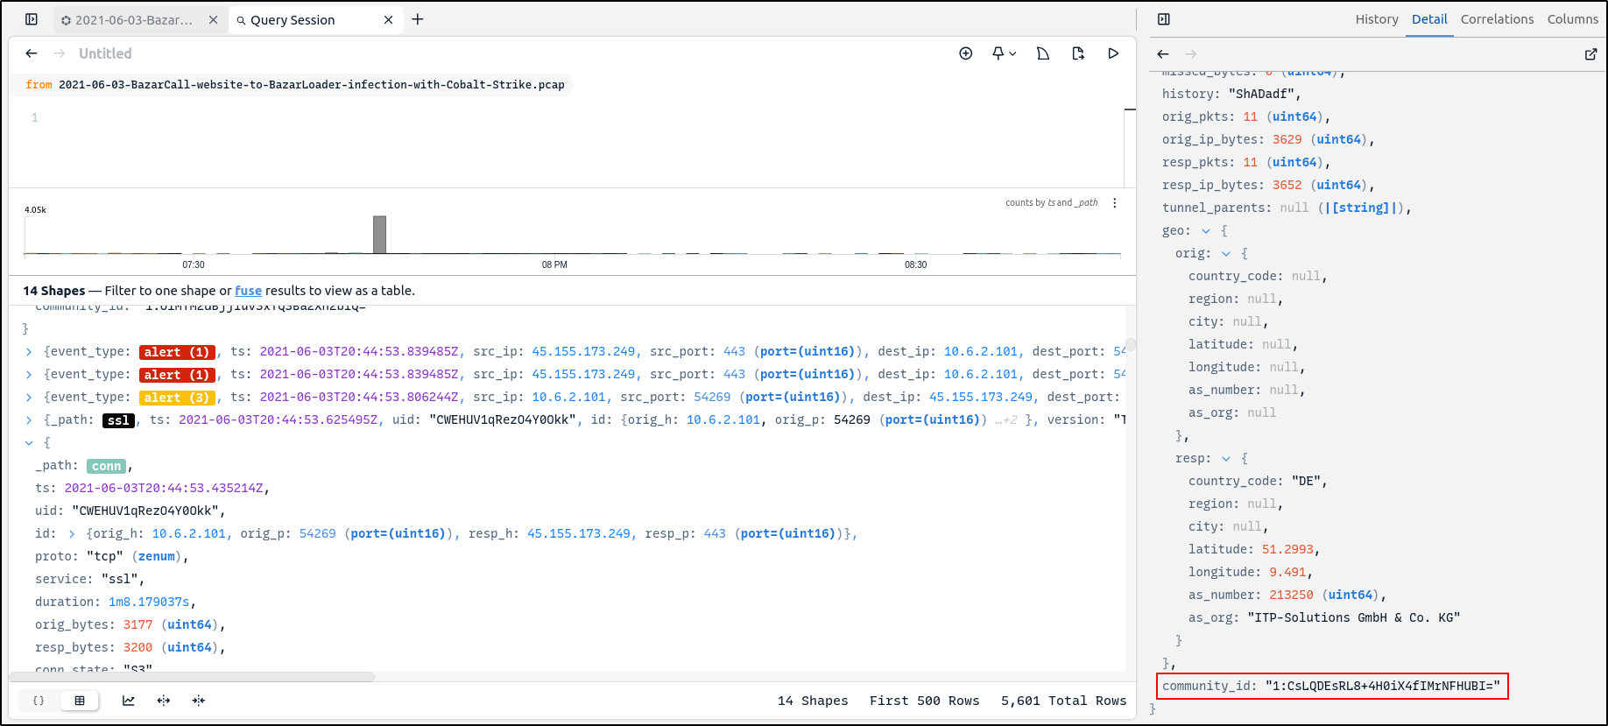Open detail in new window icon
This screenshot has height=726, width=1608.
coord(1590,54)
